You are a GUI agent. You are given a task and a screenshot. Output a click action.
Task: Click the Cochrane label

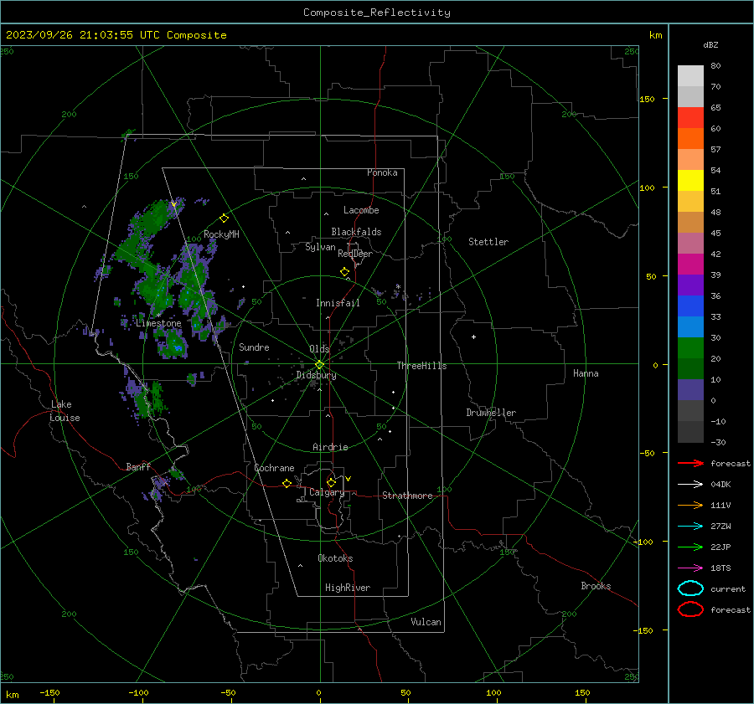[x=274, y=468]
